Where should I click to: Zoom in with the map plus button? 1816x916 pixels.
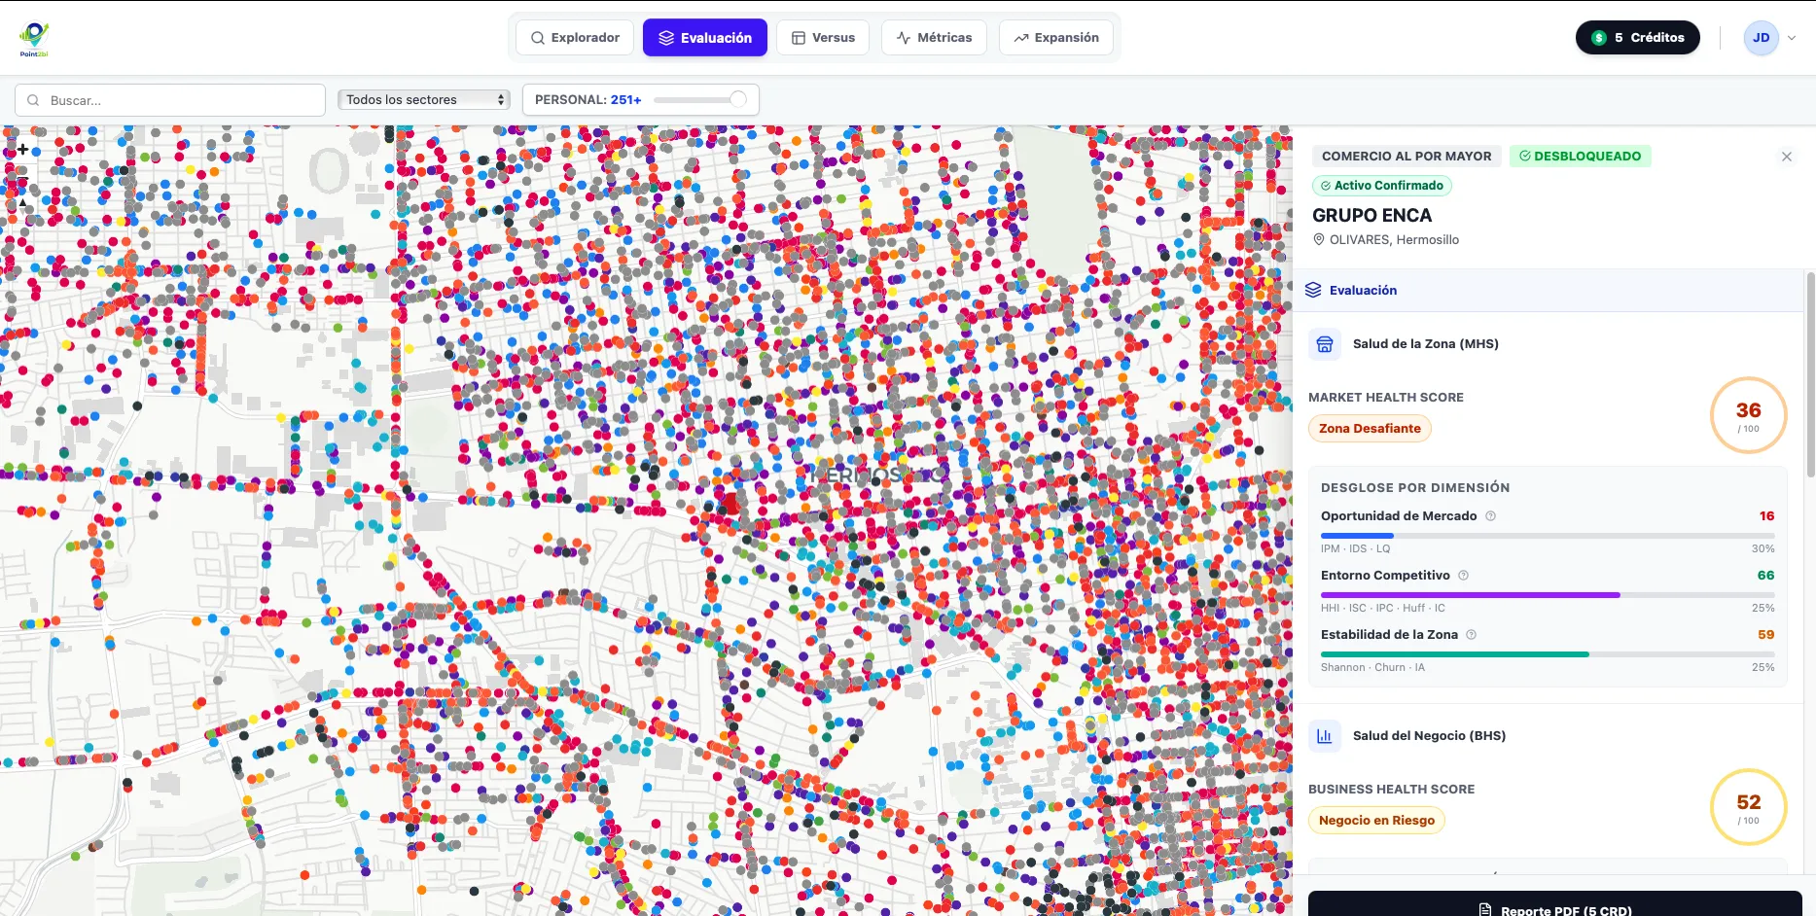(x=22, y=150)
